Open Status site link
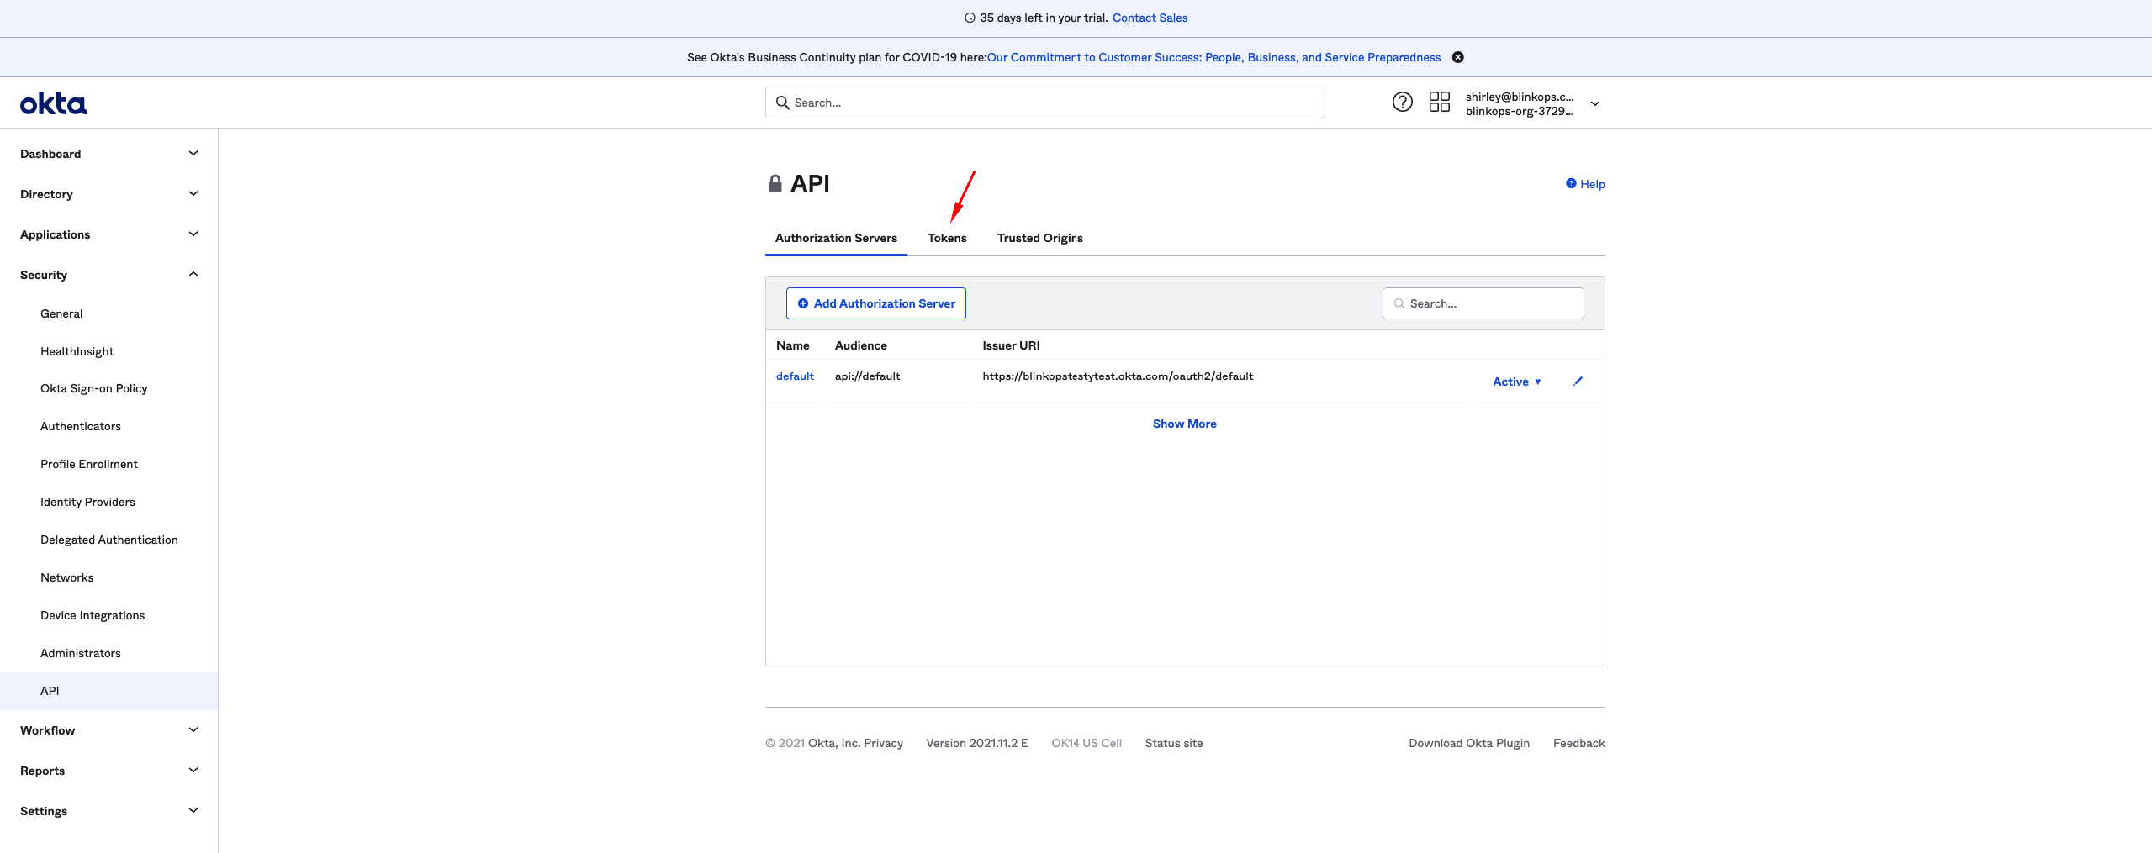Image resolution: width=2152 pixels, height=853 pixels. click(x=1173, y=743)
